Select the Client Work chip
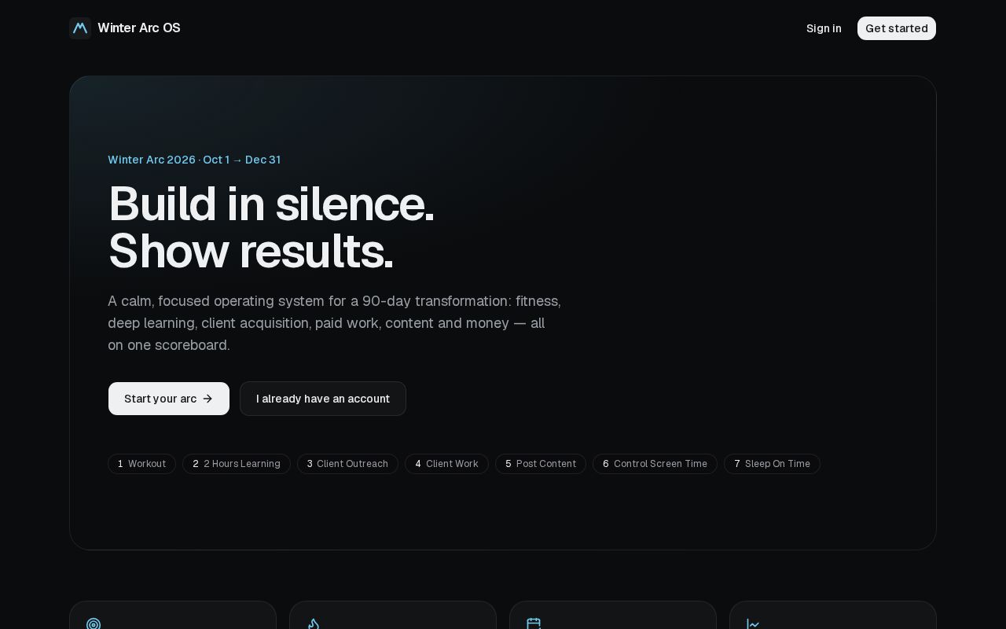The width and height of the screenshot is (1006, 629). pos(446,464)
